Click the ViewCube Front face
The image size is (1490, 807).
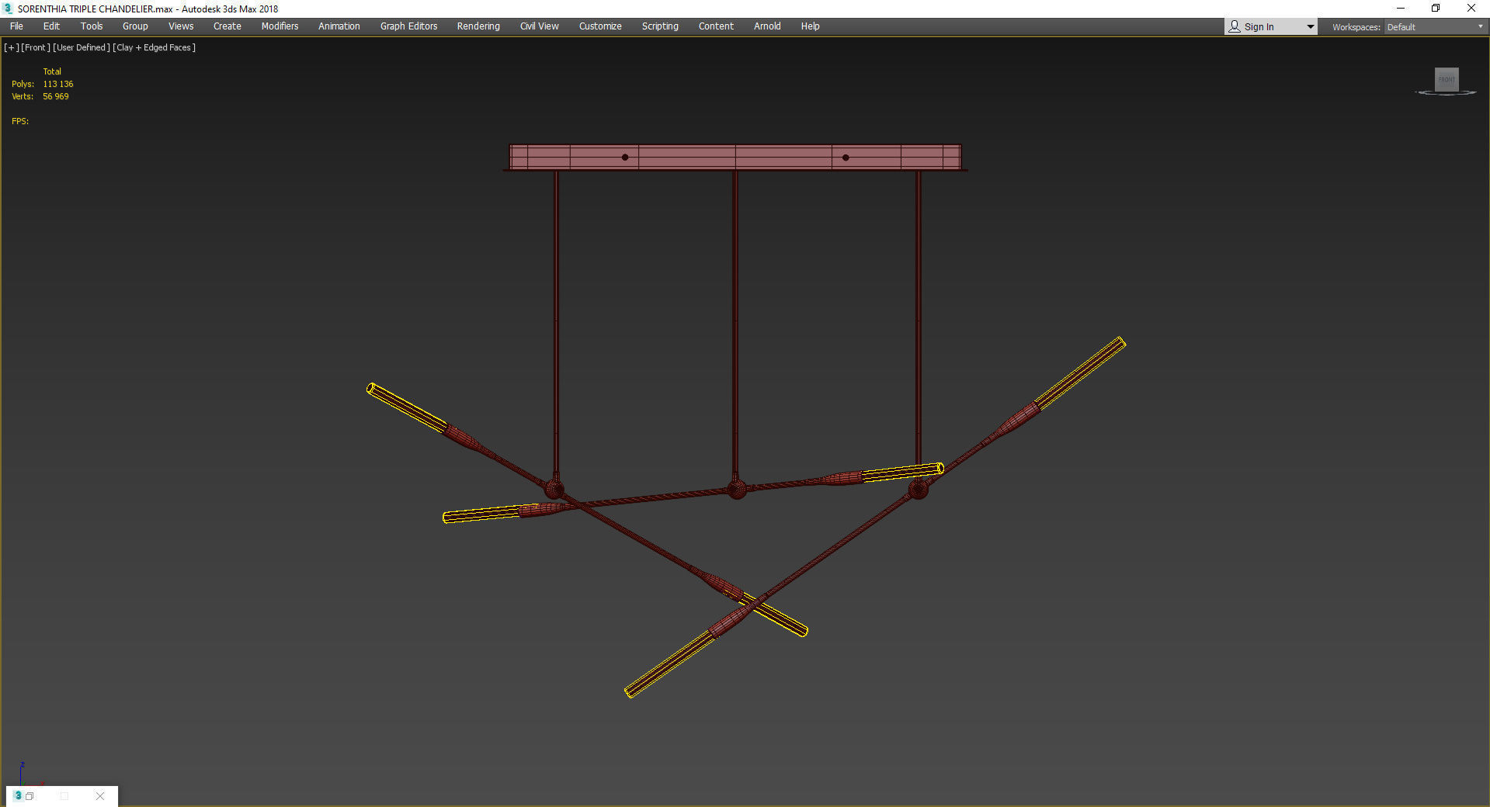pos(1447,79)
